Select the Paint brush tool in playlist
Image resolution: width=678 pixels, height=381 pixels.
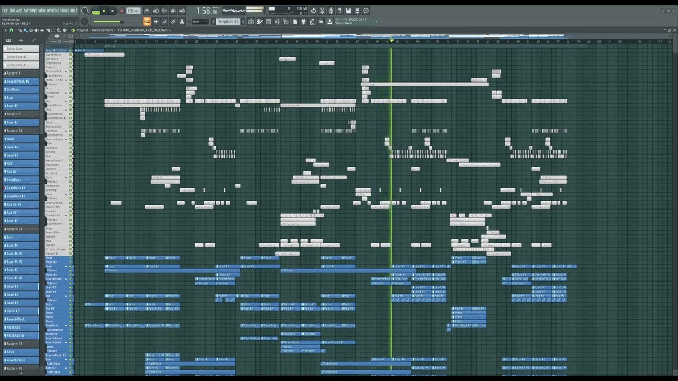(x=25, y=30)
